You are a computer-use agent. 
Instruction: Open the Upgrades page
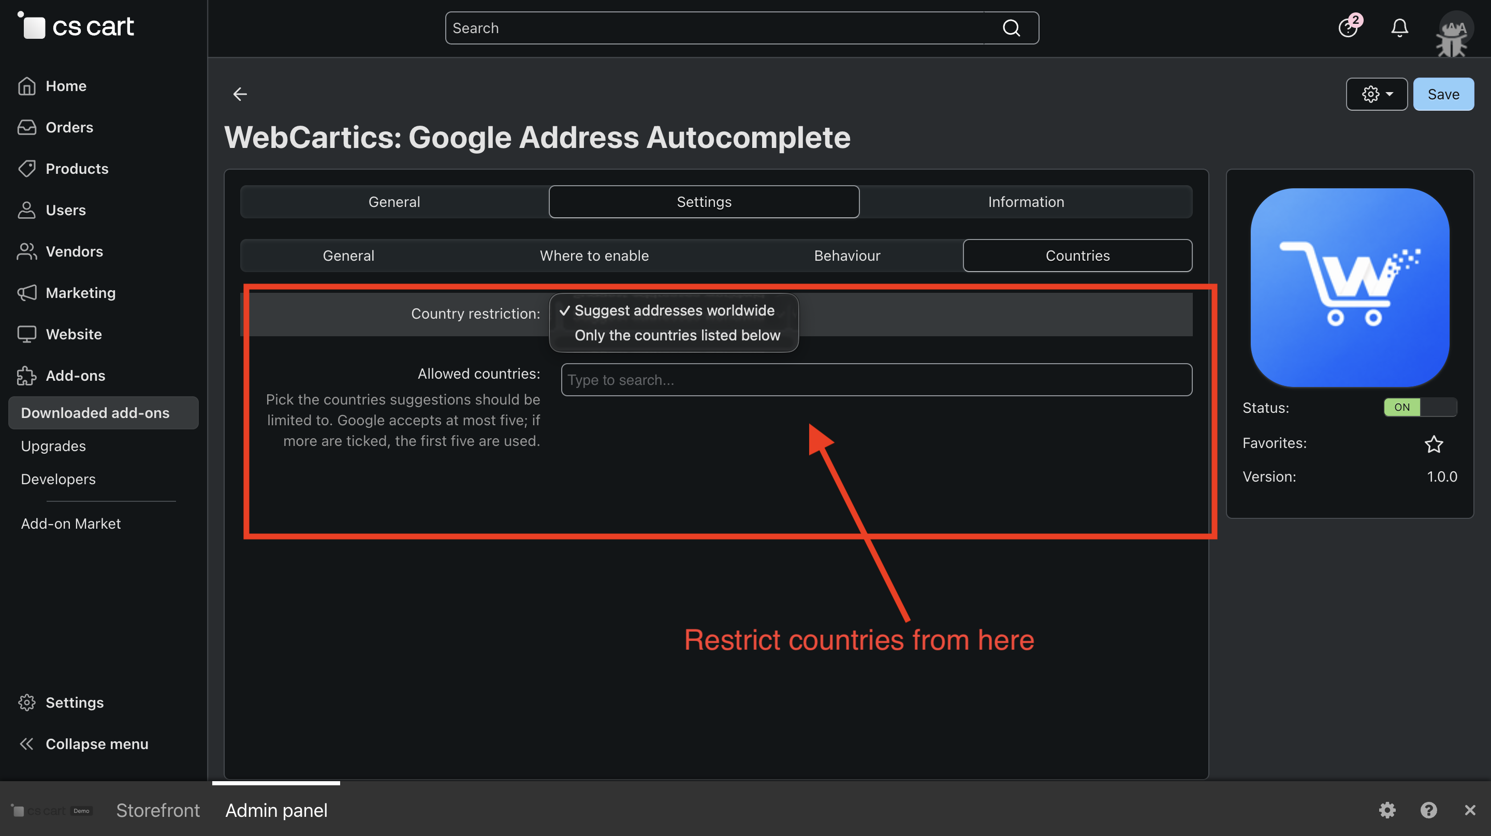(53, 445)
